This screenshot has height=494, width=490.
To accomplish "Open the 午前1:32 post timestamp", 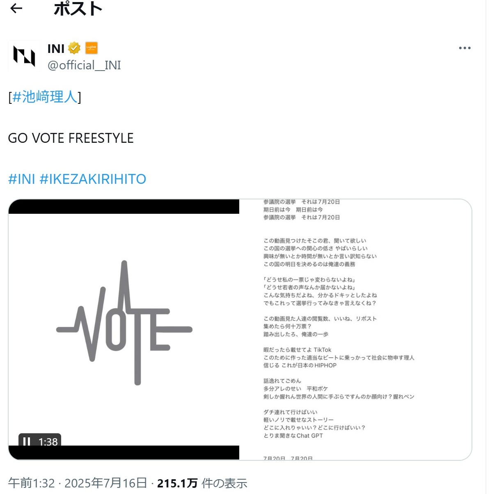I will (31, 483).
